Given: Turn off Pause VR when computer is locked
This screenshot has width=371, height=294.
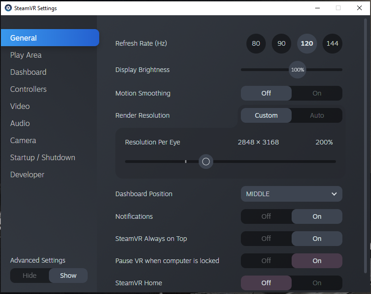Looking at the screenshot, I should click(x=266, y=261).
